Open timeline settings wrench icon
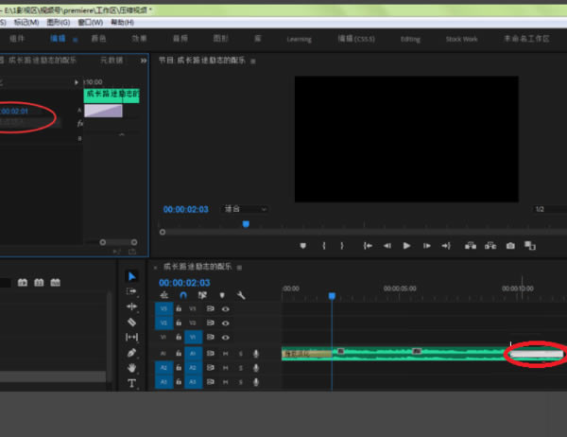 [x=241, y=296]
